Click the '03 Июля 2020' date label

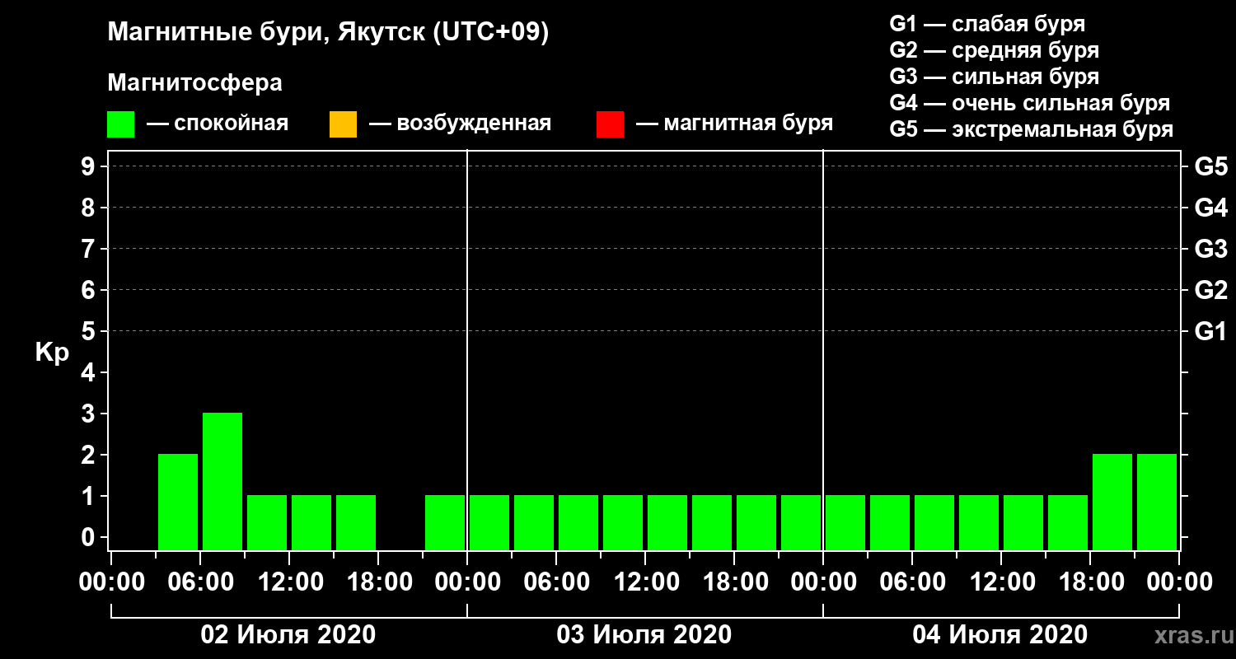point(644,635)
